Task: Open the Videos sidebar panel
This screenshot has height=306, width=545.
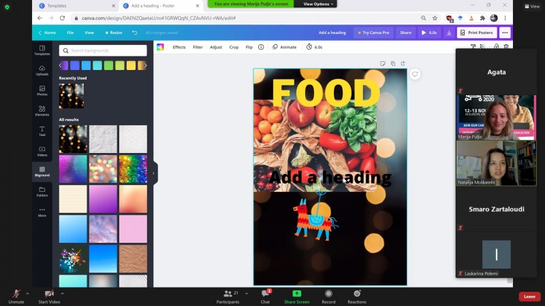Action: [x=42, y=151]
